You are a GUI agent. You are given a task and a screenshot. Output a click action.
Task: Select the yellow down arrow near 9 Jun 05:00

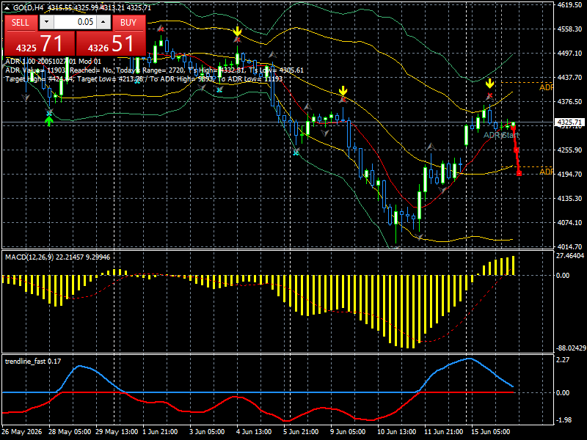pyautogui.click(x=343, y=91)
